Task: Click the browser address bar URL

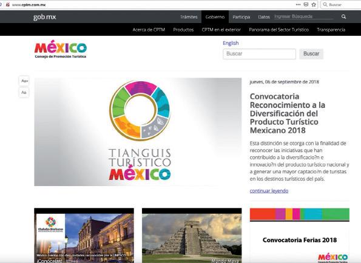Action: click(29, 5)
